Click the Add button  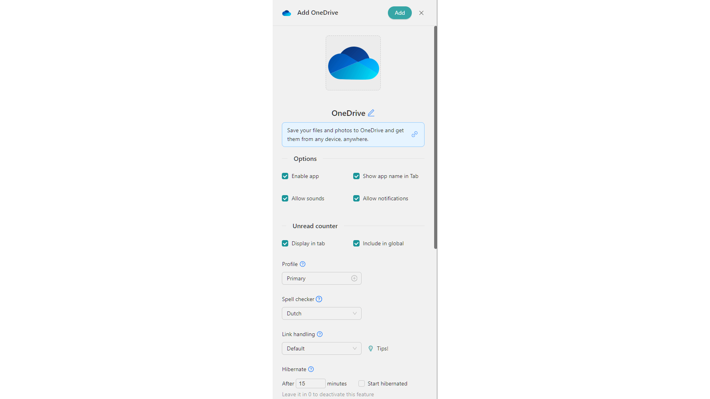400,13
